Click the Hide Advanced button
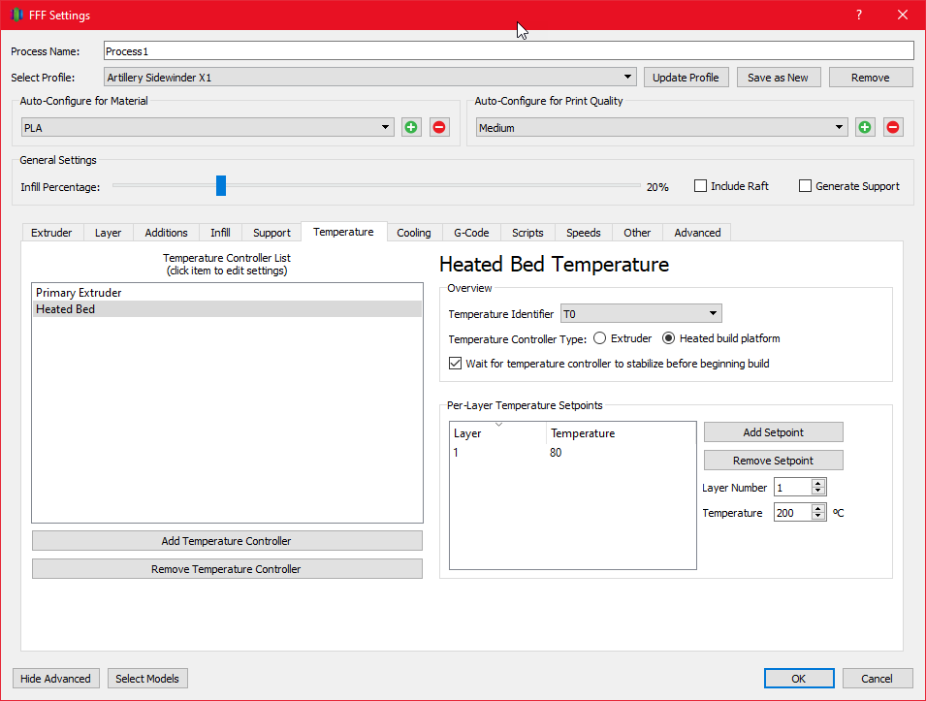926x701 pixels. 55,679
